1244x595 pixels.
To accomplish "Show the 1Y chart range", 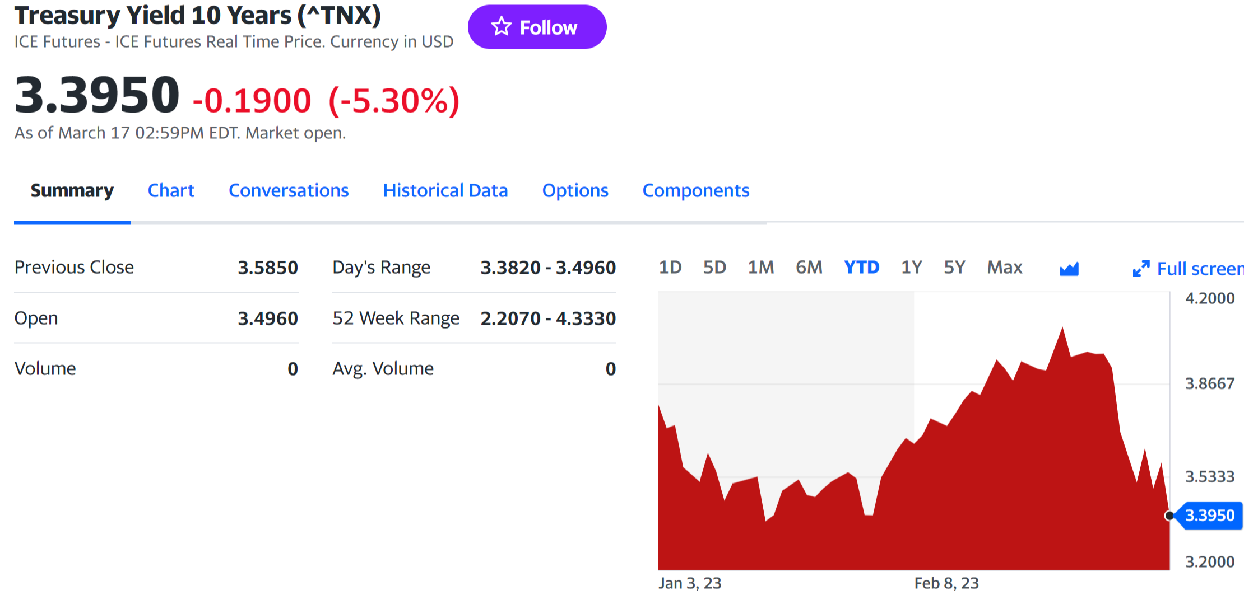I will 912,268.
